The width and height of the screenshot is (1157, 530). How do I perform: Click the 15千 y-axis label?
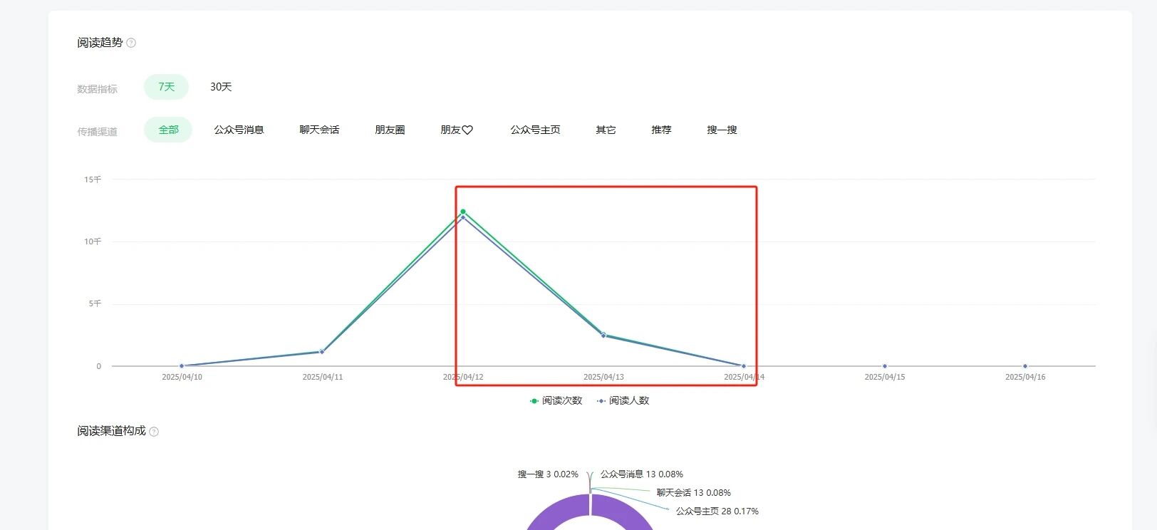click(x=93, y=180)
